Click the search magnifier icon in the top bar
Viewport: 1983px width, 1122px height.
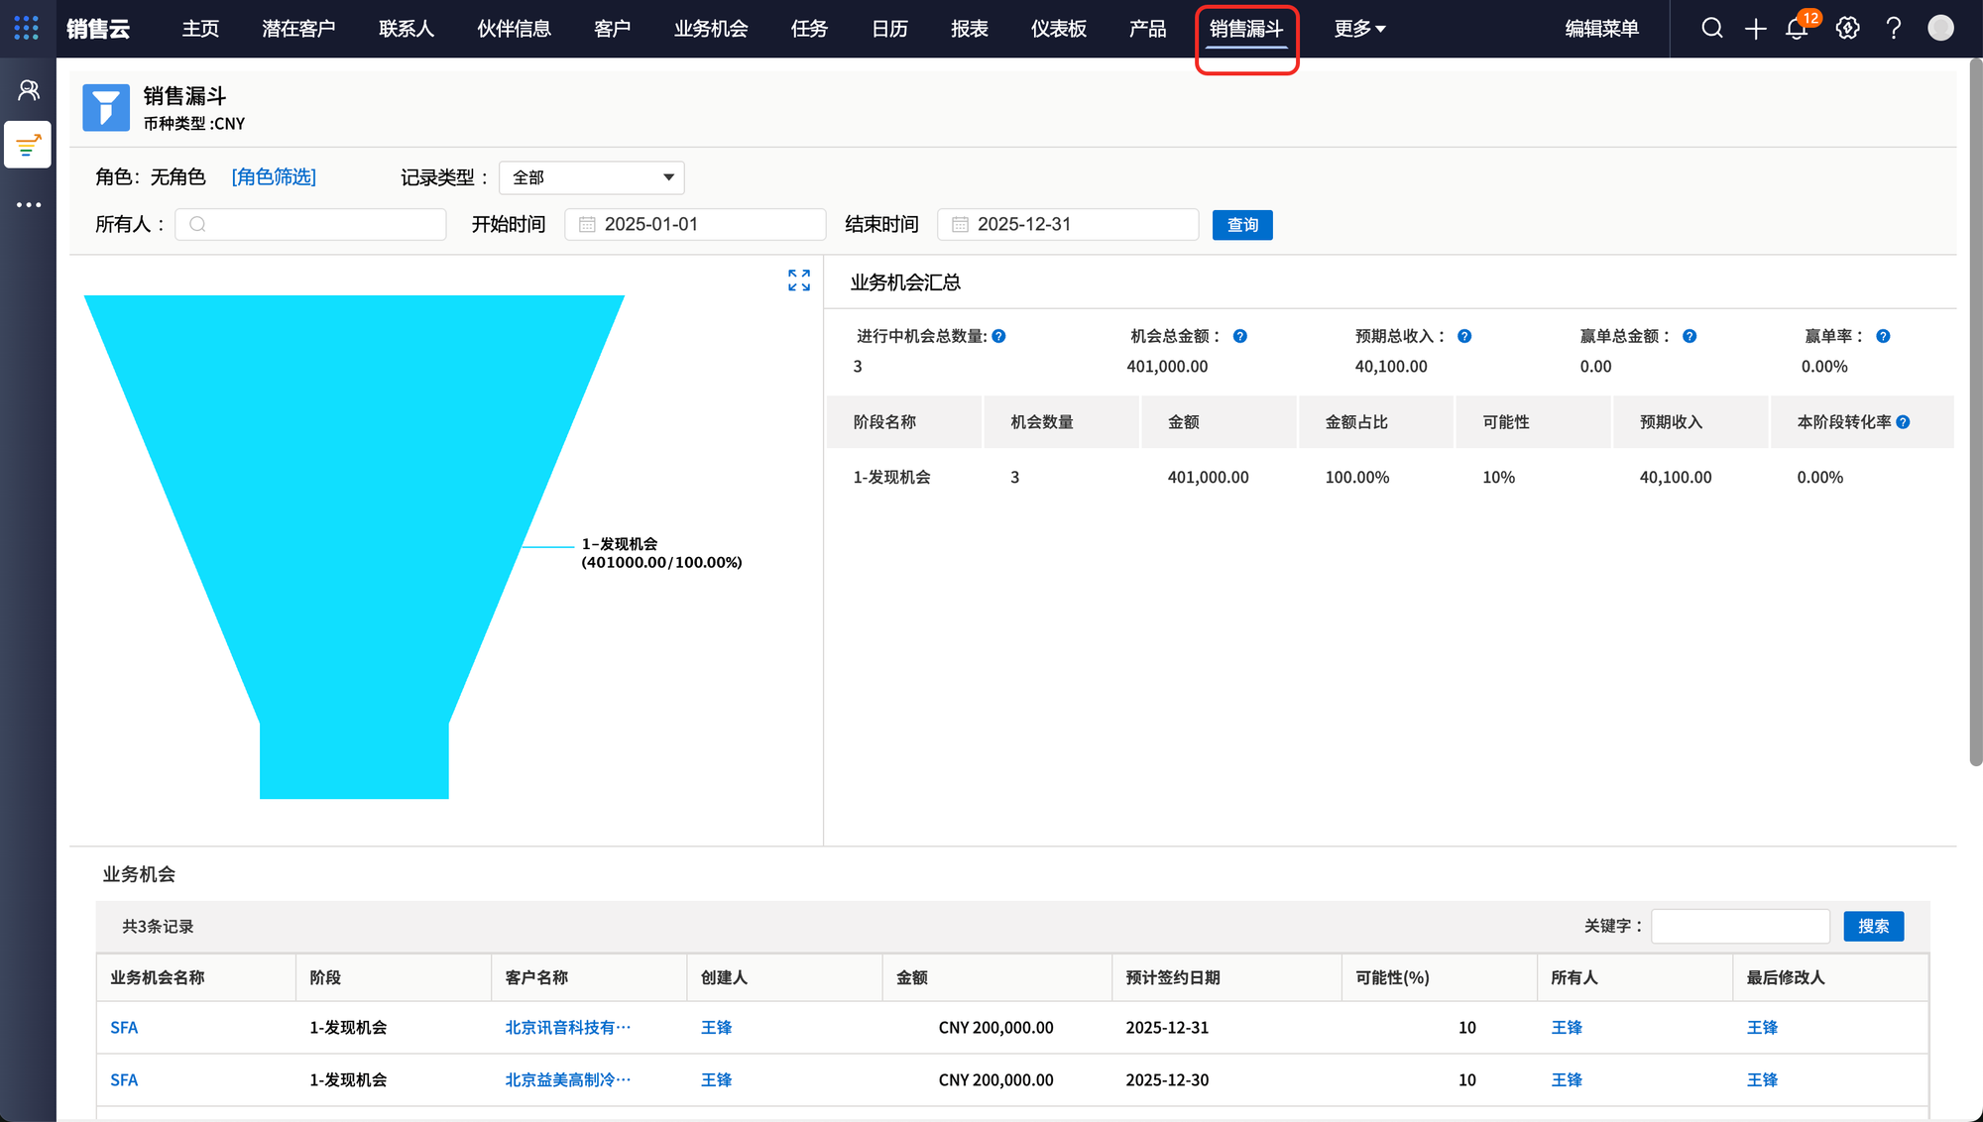pyautogui.click(x=1711, y=28)
